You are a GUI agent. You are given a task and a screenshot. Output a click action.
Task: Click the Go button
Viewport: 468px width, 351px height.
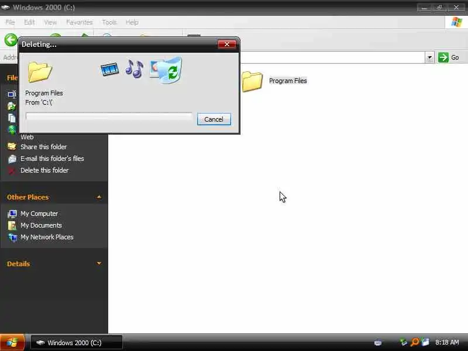point(449,57)
